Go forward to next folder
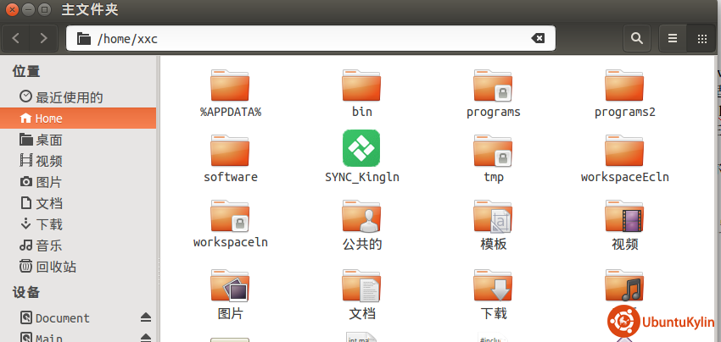 [x=43, y=38]
